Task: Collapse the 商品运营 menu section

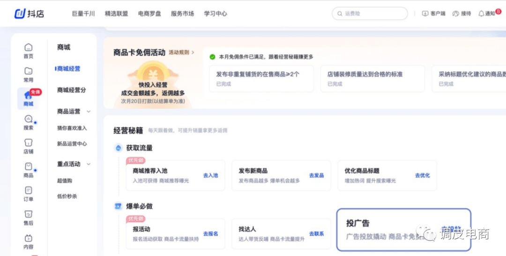Action: pyautogui.click(x=89, y=112)
